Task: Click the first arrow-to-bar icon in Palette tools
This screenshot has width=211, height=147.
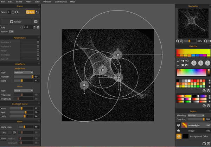Action: (x=182, y=61)
